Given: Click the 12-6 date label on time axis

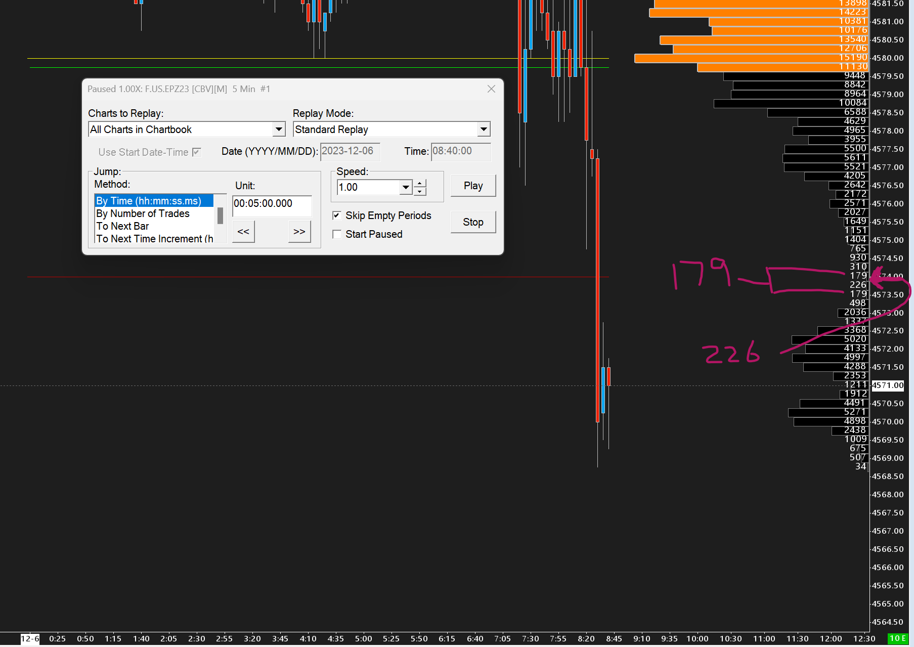Looking at the screenshot, I should 30,639.
